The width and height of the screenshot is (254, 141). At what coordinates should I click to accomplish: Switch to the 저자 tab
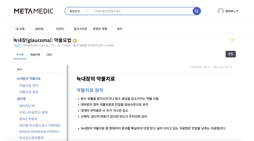[x=49, y=55]
